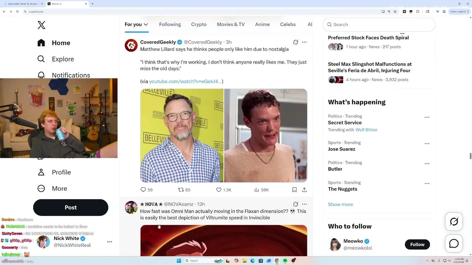This screenshot has width=472, height=265.
Task: Open the Secret Service trending topic
Action: [345, 123]
